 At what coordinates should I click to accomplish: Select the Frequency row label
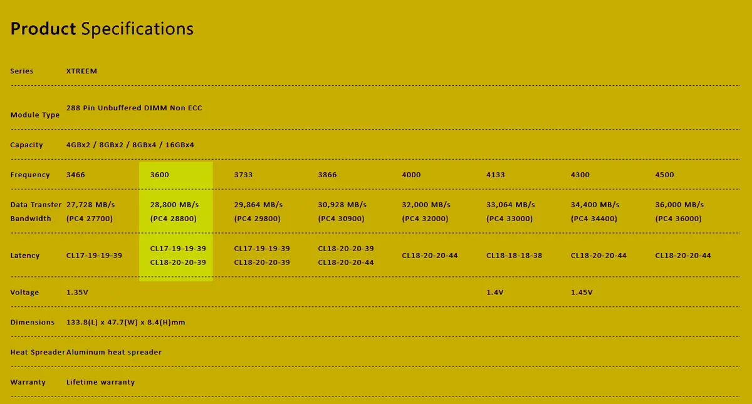pyautogui.click(x=30, y=175)
